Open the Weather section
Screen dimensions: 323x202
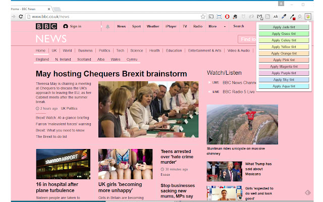[153, 26]
